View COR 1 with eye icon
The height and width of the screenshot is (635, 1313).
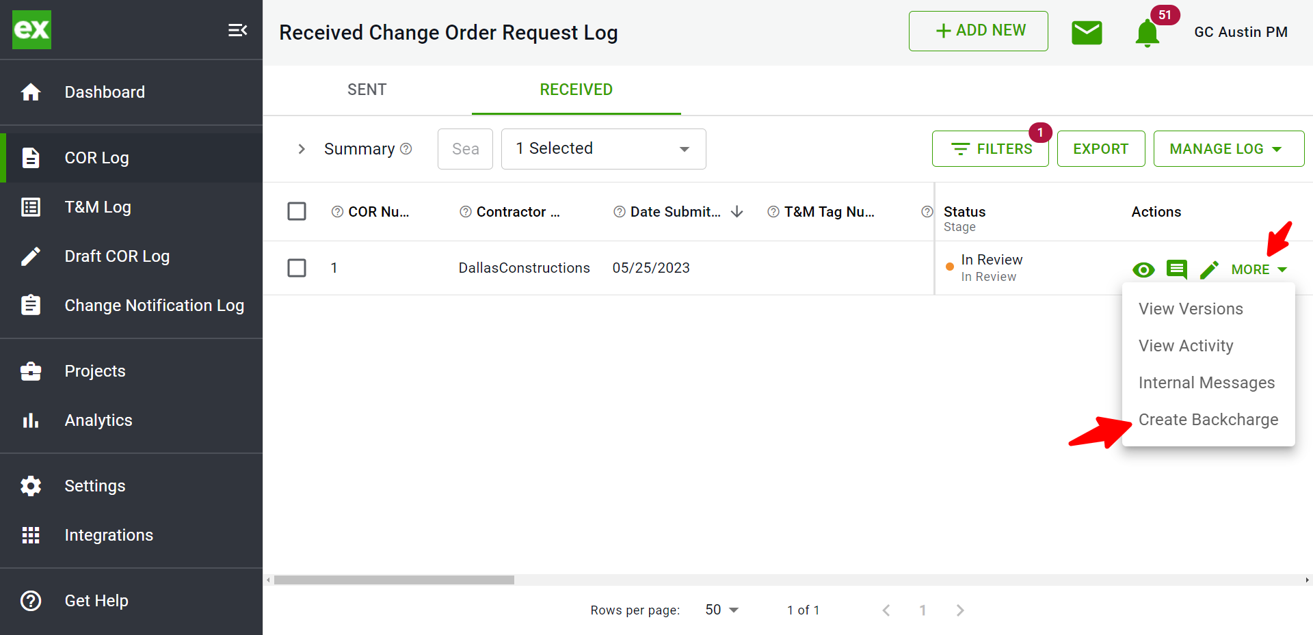1143,270
